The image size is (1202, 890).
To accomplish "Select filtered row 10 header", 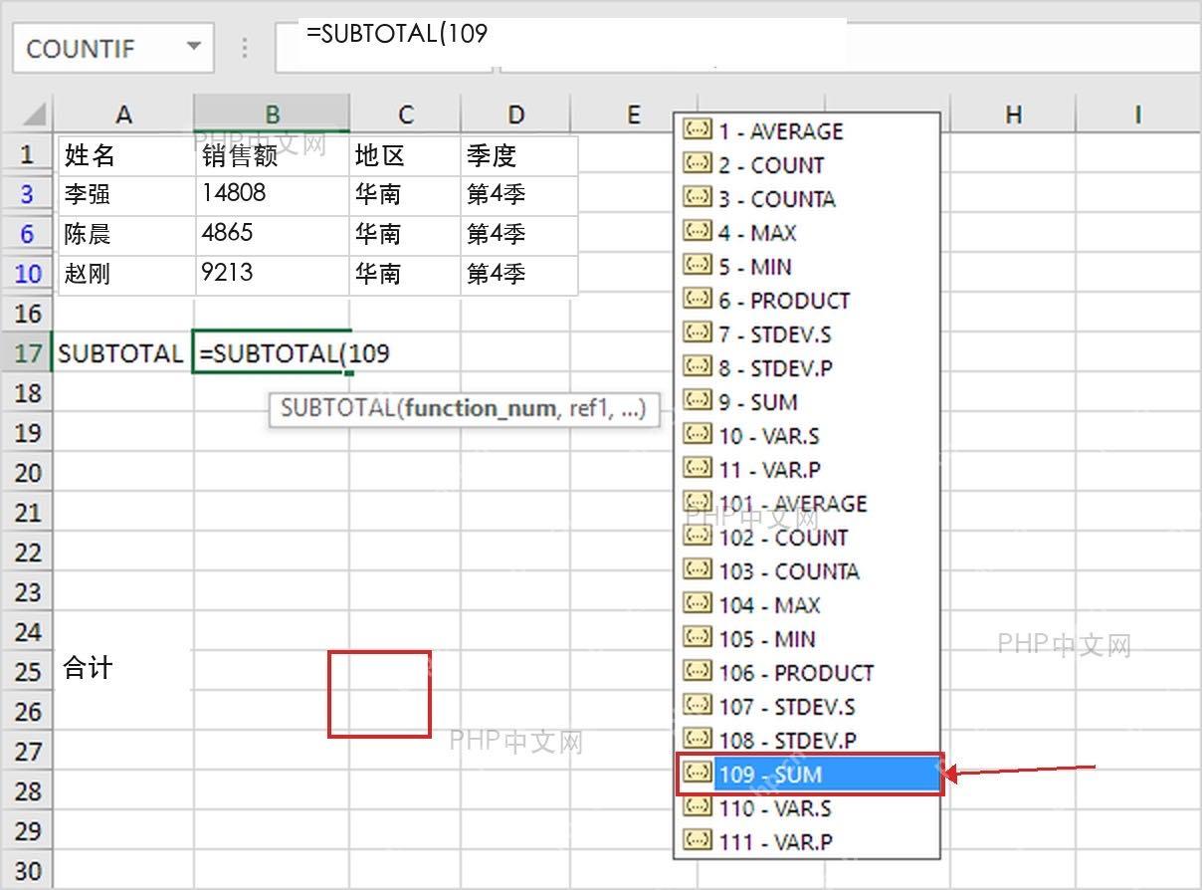I will (27, 274).
